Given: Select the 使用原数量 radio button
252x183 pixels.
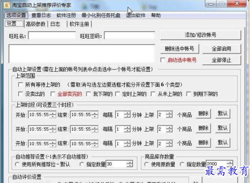Looking at the screenshot, I should pos(146,164).
